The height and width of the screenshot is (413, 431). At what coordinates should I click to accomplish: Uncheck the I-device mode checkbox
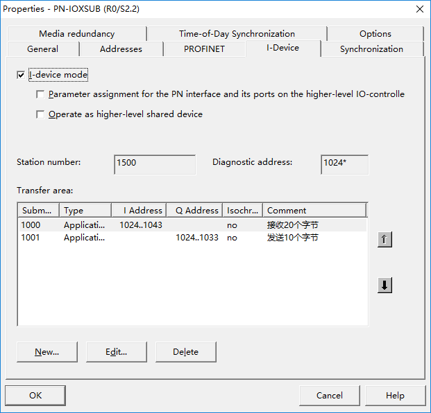point(21,75)
